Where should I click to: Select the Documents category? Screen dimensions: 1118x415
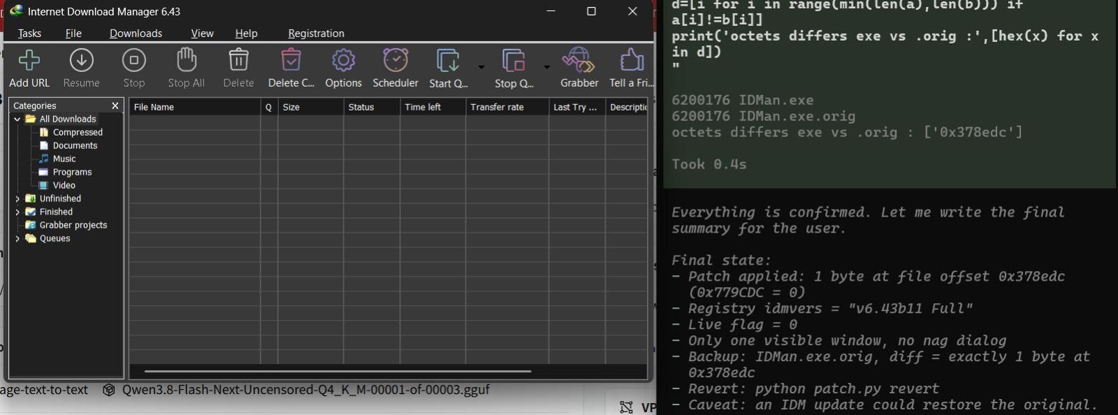[x=75, y=145]
